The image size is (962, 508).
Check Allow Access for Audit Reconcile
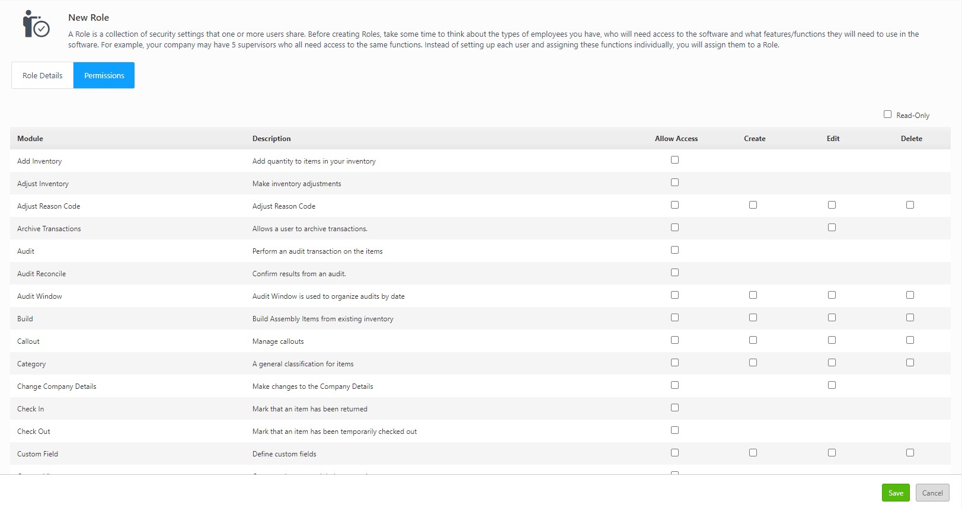coord(675,273)
